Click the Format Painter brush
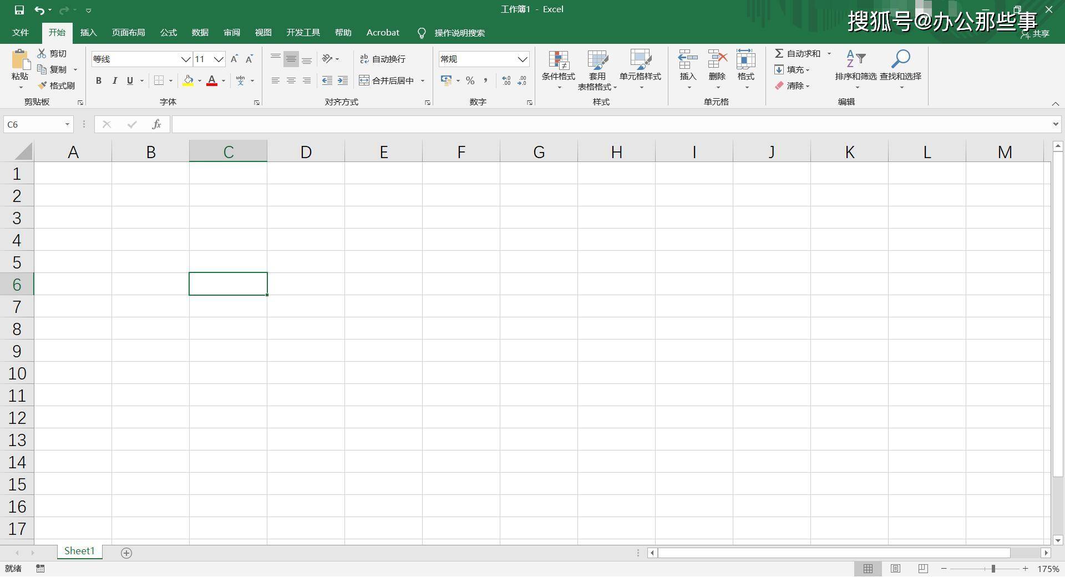This screenshot has height=577, width=1065. (42, 85)
